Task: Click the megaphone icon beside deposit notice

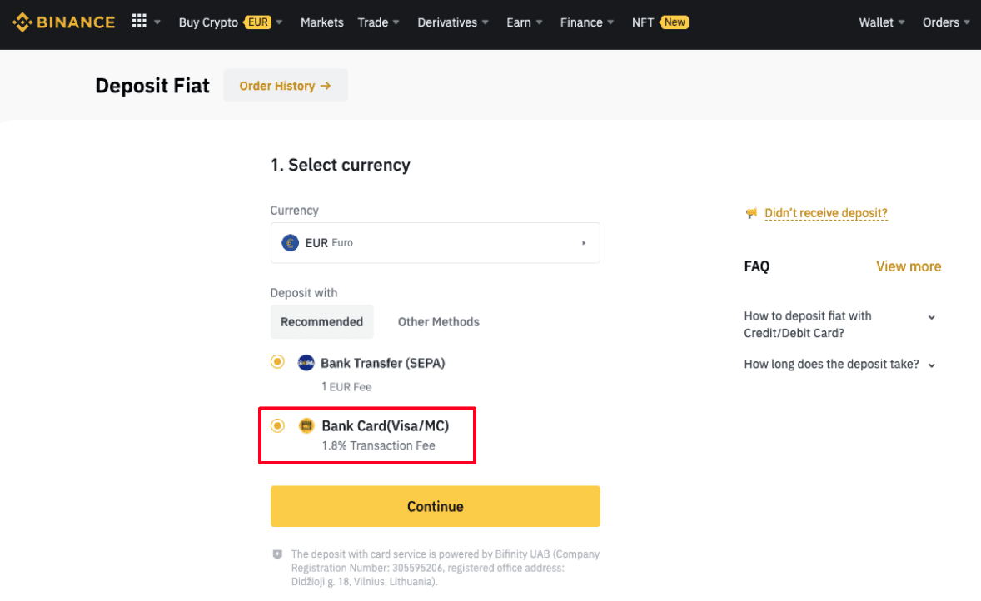Action: pyautogui.click(x=751, y=213)
